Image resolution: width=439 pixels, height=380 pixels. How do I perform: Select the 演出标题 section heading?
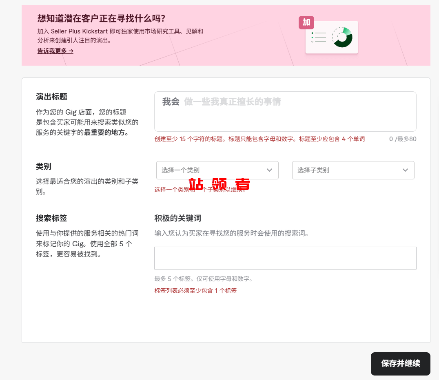51,97
